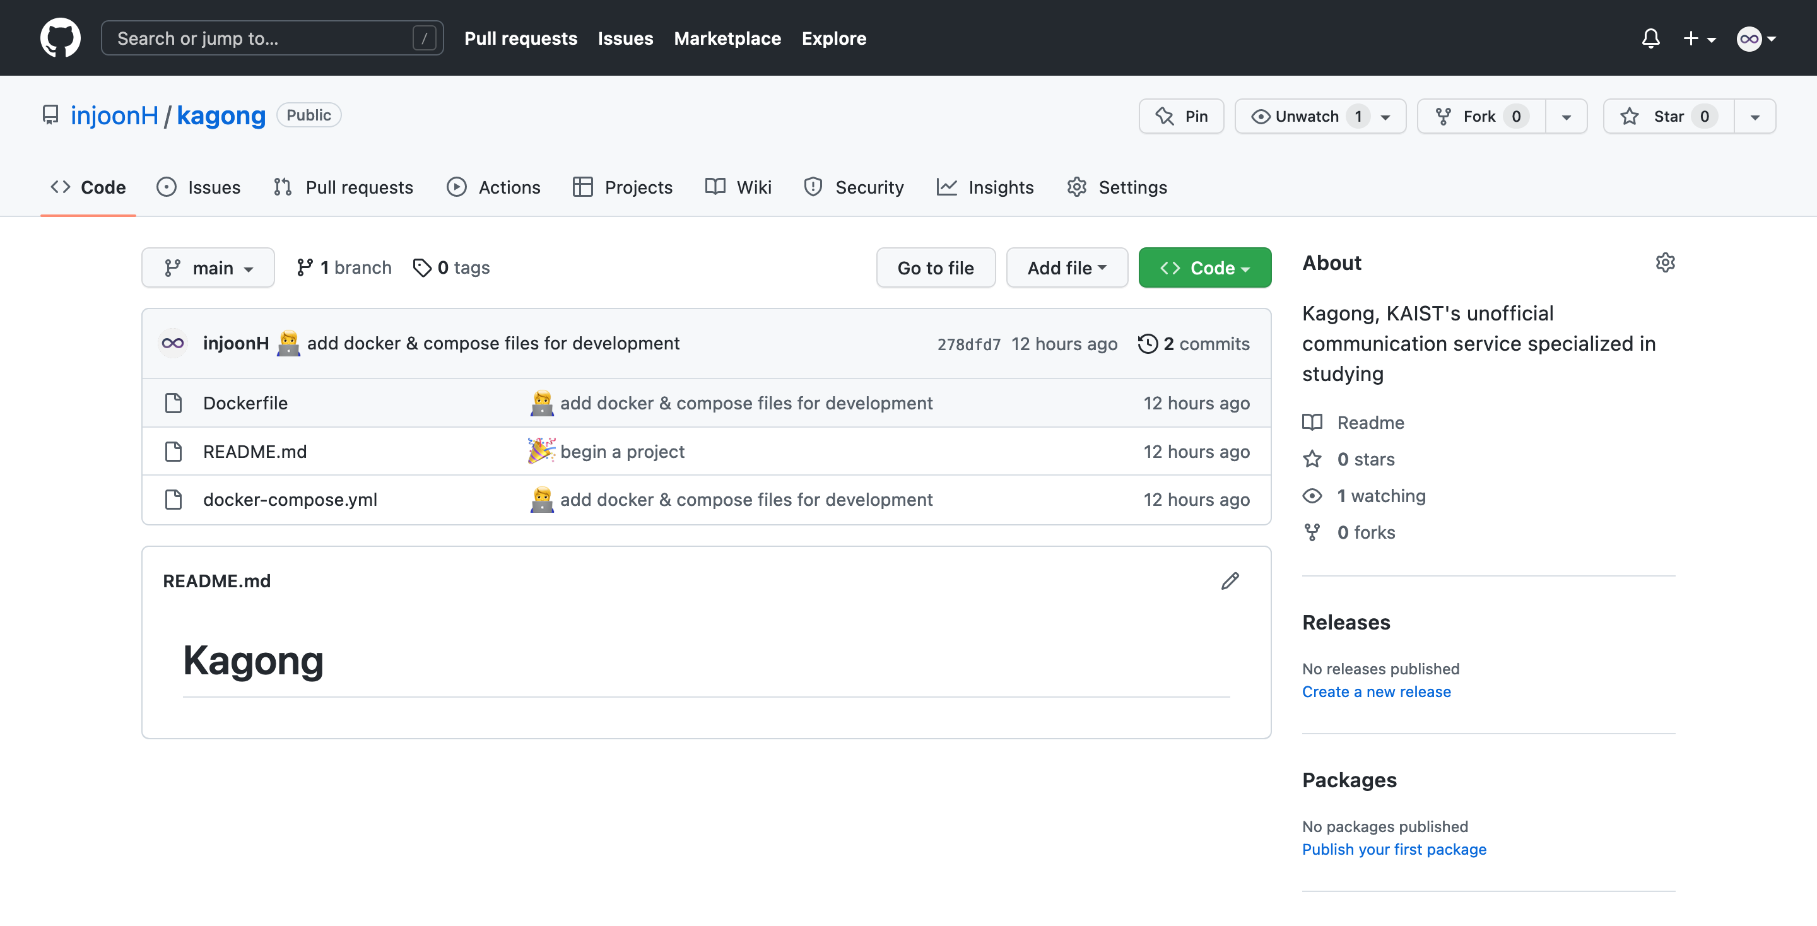Edit About via the gear icon
The image size is (1817, 926).
tap(1666, 262)
